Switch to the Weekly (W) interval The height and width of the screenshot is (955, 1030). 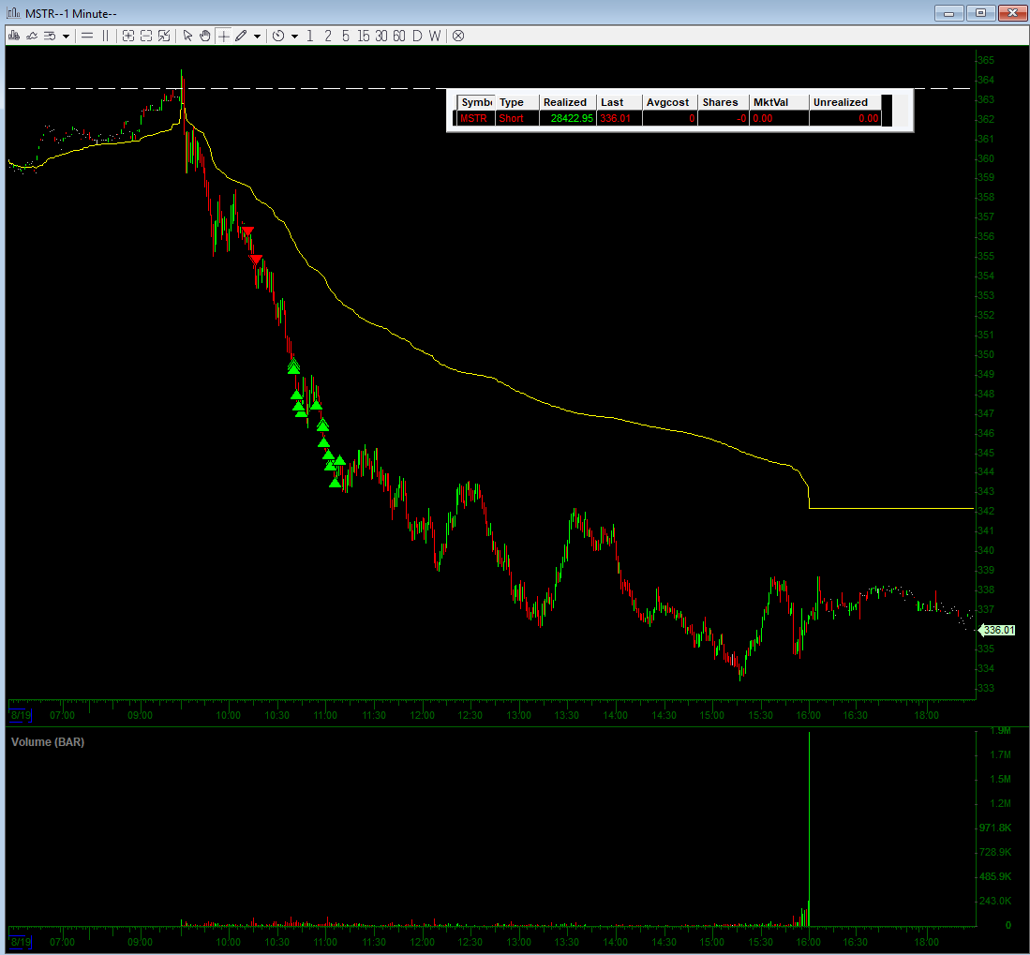tap(435, 37)
